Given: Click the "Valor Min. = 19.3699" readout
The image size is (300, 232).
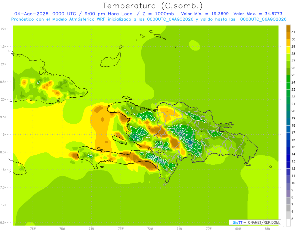Looking at the screenshot, I should (x=205, y=14).
